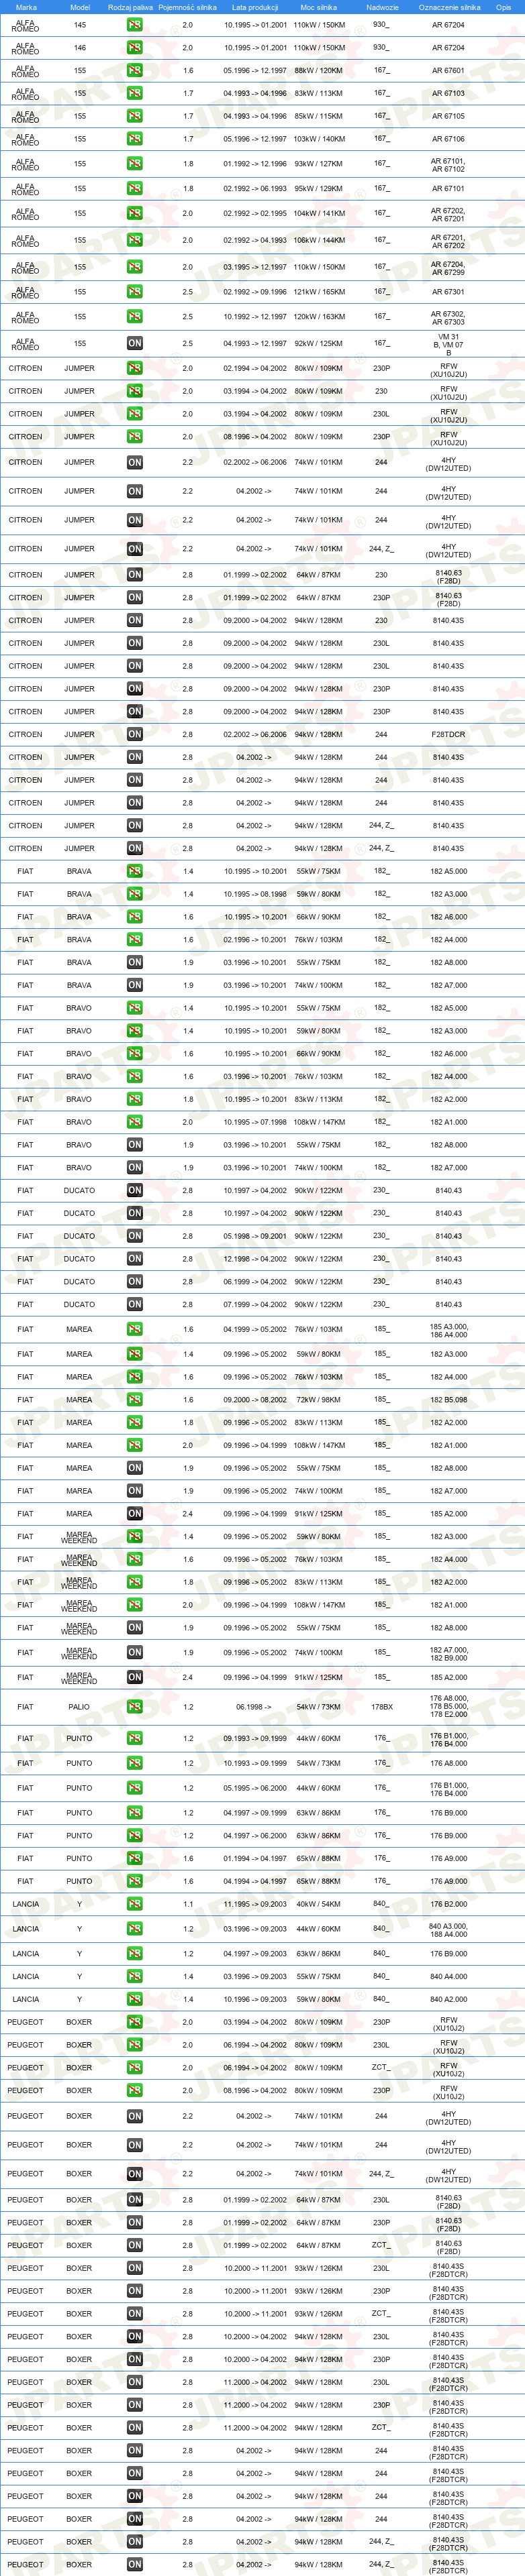Viewport: 525px width, 2576px height.
Task: Click engine code 'AR 67301'
Action: point(448,292)
